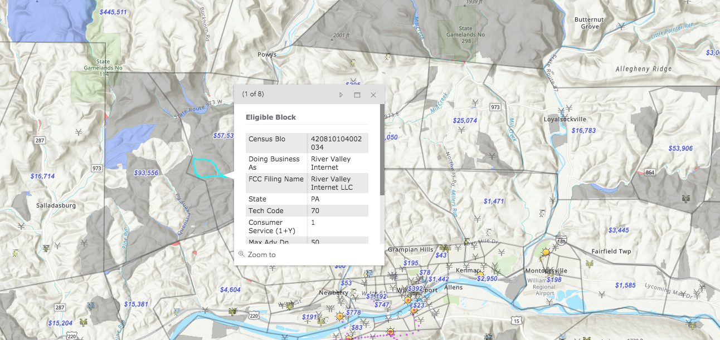Screen dimensions: 720x340
Task: Close the Eligible Block popup
Action: (373, 95)
